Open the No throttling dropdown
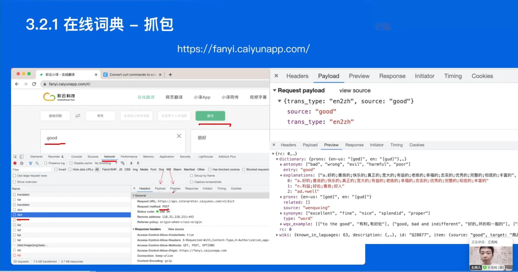 click(106, 163)
